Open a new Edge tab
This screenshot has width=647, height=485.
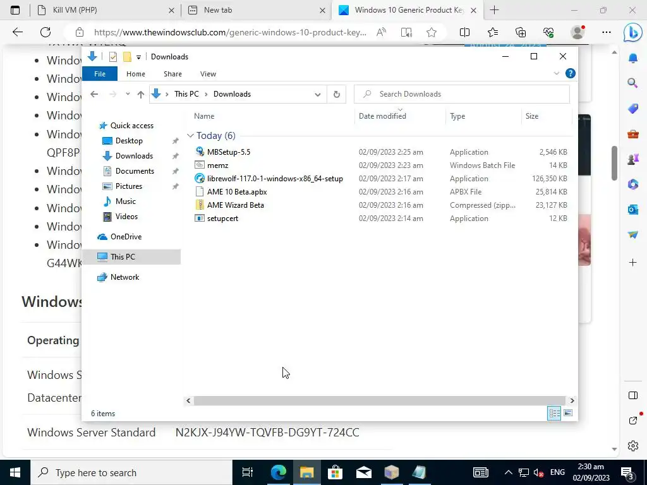pos(494,10)
